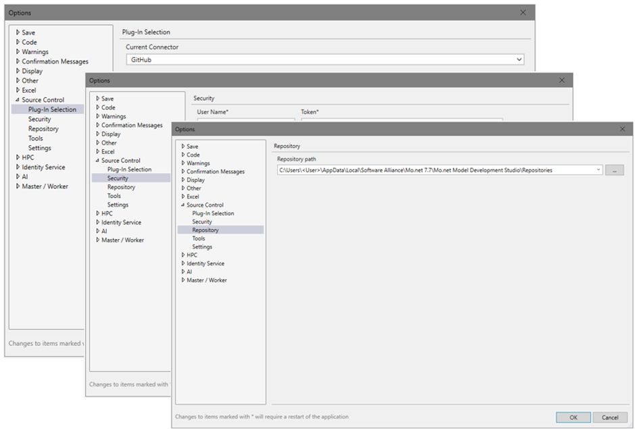Select Identity Service in middle window

[x=121, y=222]
